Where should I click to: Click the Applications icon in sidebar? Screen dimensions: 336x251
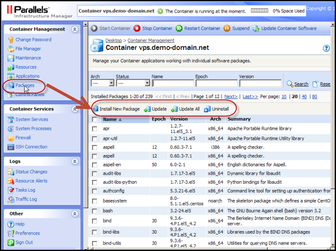pos(11,76)
